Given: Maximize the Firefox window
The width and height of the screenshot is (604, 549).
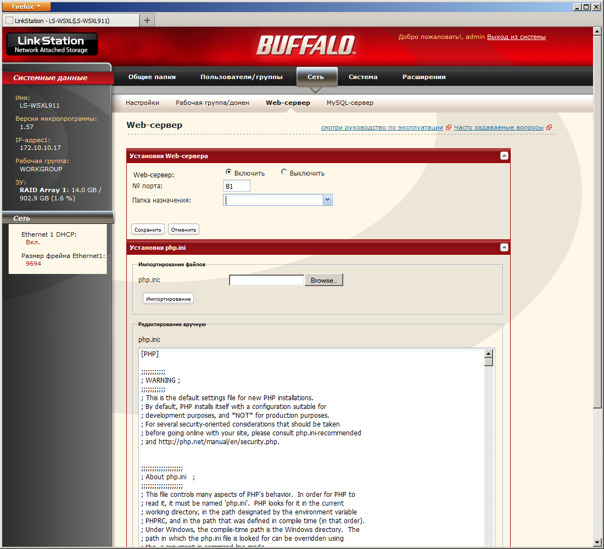Looking at the screenshot, I should click(x=586, y=7).
